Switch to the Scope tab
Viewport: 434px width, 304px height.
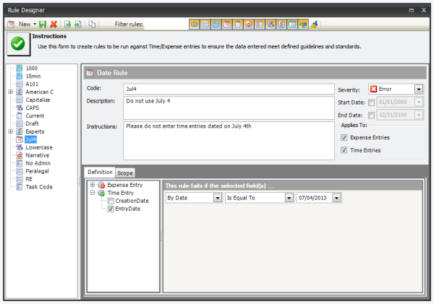[x=125, y=173]
